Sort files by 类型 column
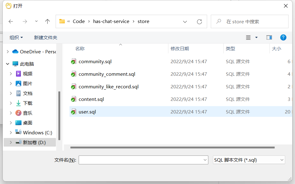Screen dimensions: 295x184 pyautogui.click(x=230, y=49)
